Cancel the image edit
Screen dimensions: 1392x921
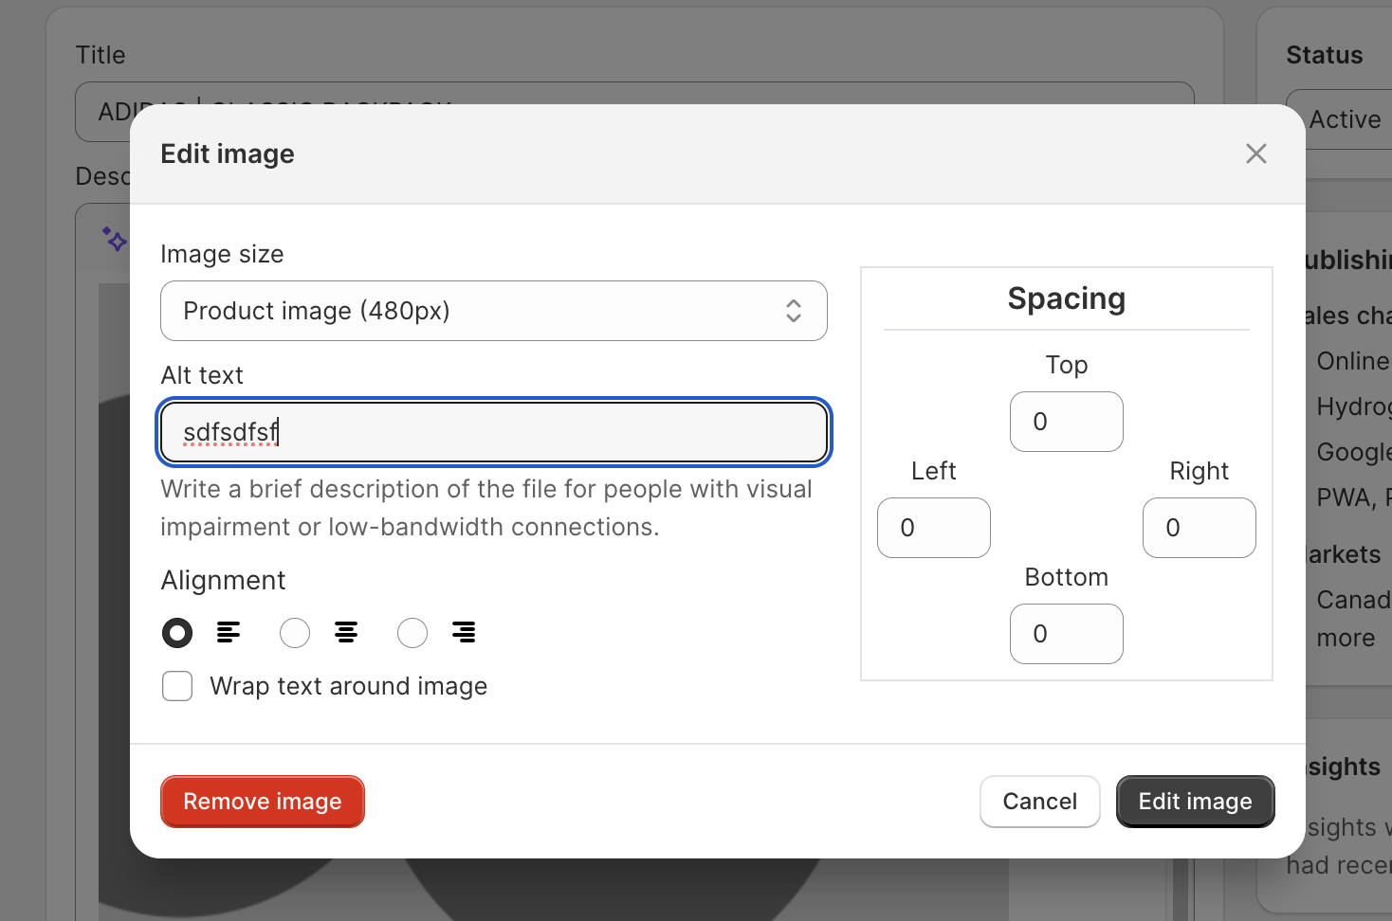pyautogui.click(x=1040, y=802)
